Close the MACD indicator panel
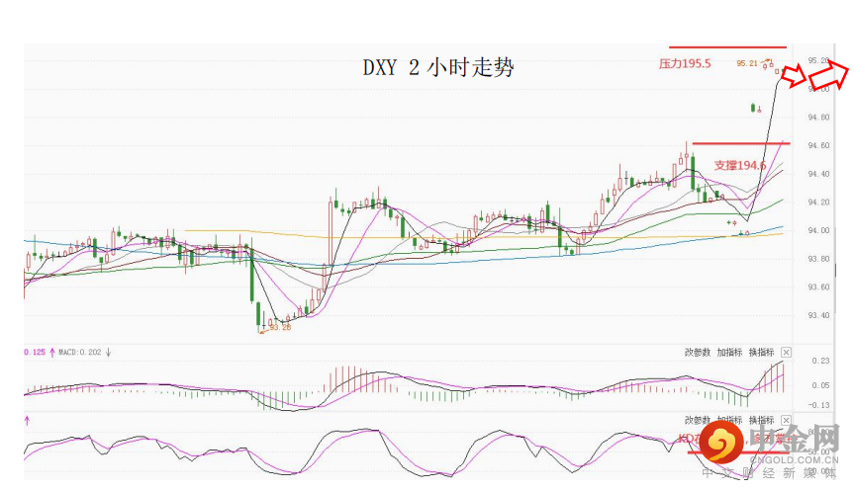The width and height of the screenshot is (854, 491). (x=786, y=353)
